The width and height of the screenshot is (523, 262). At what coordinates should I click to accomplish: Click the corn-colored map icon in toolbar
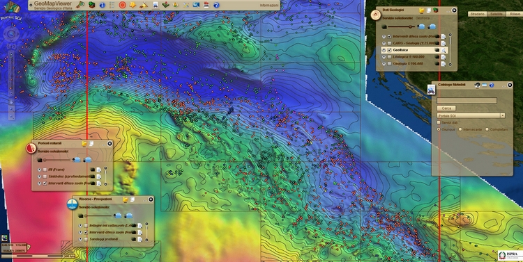176,5
